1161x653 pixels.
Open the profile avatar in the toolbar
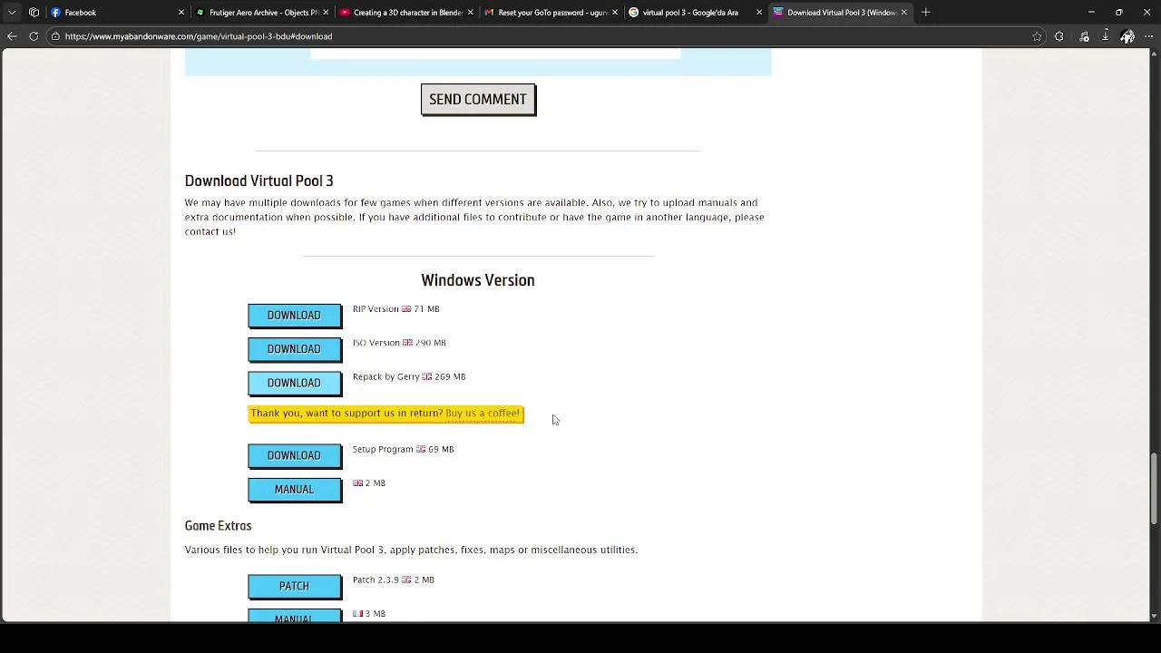click(1127, 36)
